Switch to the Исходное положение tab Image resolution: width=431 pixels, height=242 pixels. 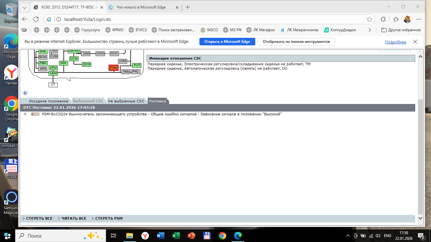[48, 101]
